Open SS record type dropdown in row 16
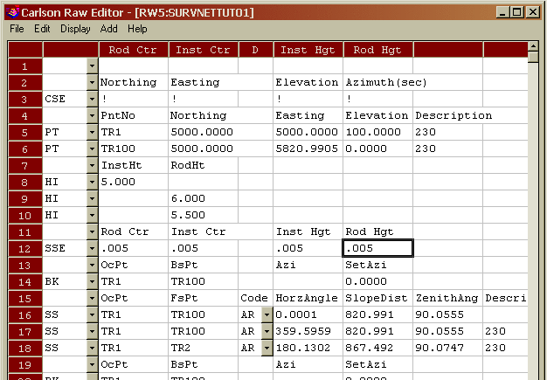Image resolution: width=547 pixels, height=380 pixels. tap(92, 314)
